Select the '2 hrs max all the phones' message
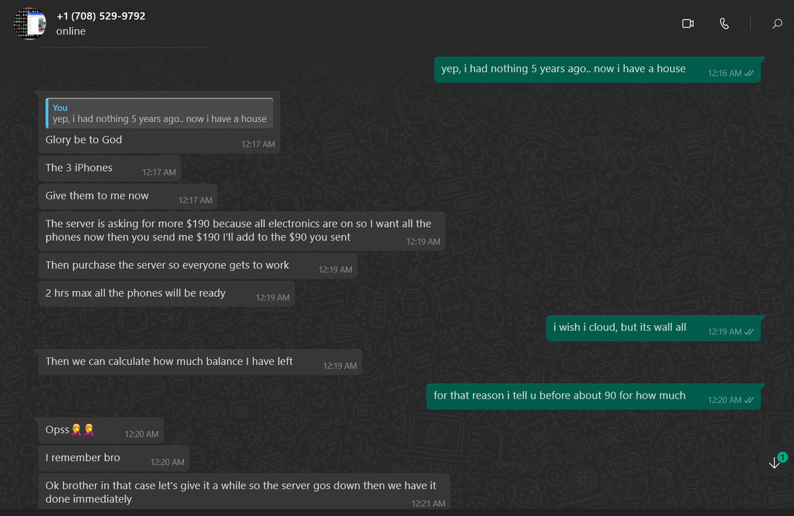Image resolution: width=794 pixels, height=516 pixels. coord(167,293)
